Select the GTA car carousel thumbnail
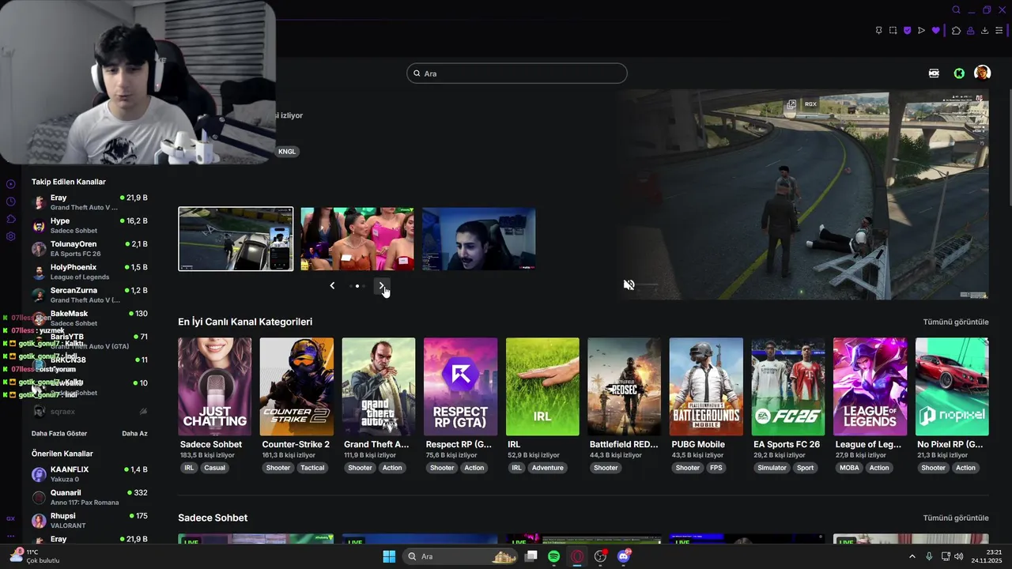 tap(236, 239)
